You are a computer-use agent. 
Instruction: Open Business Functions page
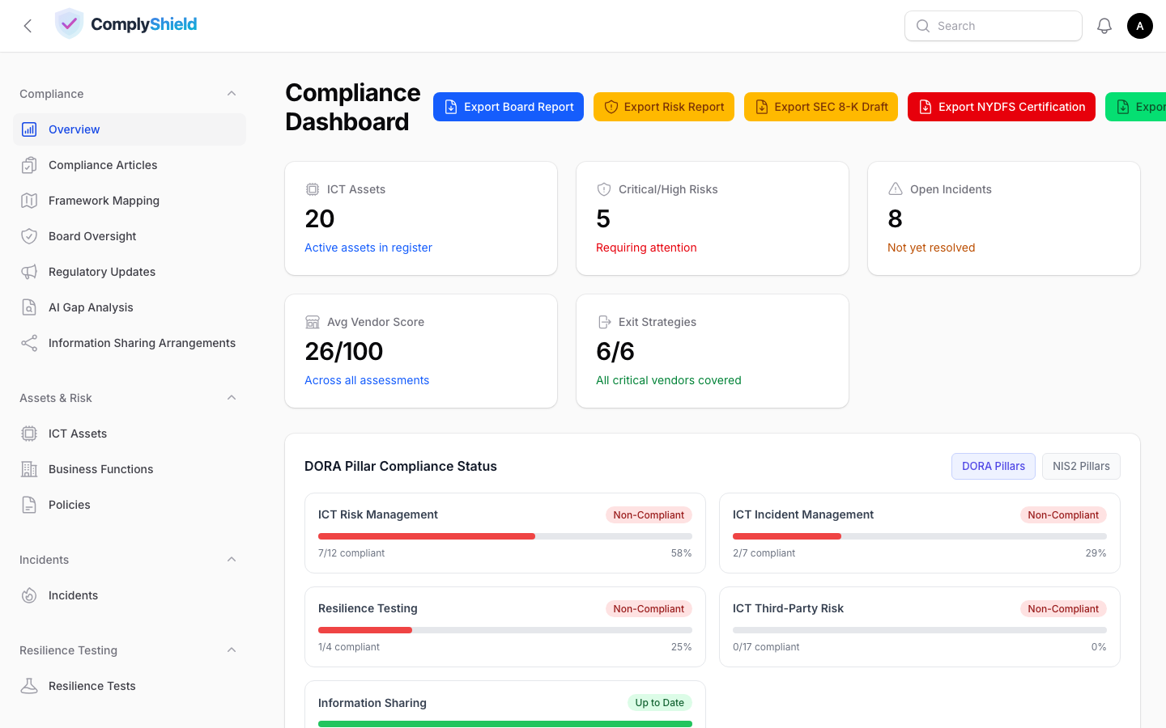click(130, 469)
